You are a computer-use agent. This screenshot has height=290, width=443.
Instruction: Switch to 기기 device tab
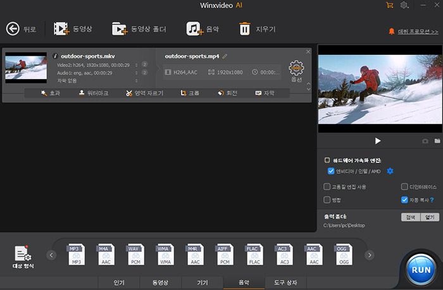[x=203, y=282]
